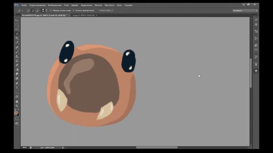The width and height of the screenshot is (273, 153).
Task: Select the Crop tool
Action: [x=17, y=38]
